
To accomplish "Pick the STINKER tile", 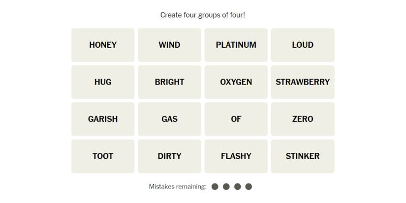I will click(302, 156).
